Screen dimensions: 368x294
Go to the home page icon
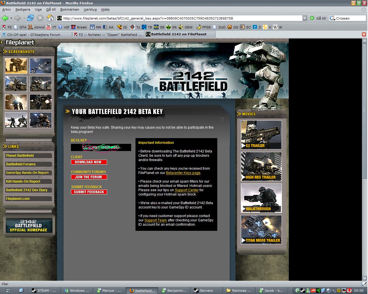50,18
